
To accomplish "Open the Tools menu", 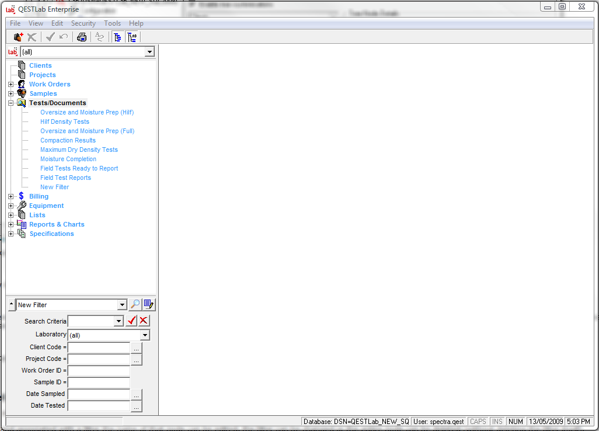I will (x=112, y=23).
